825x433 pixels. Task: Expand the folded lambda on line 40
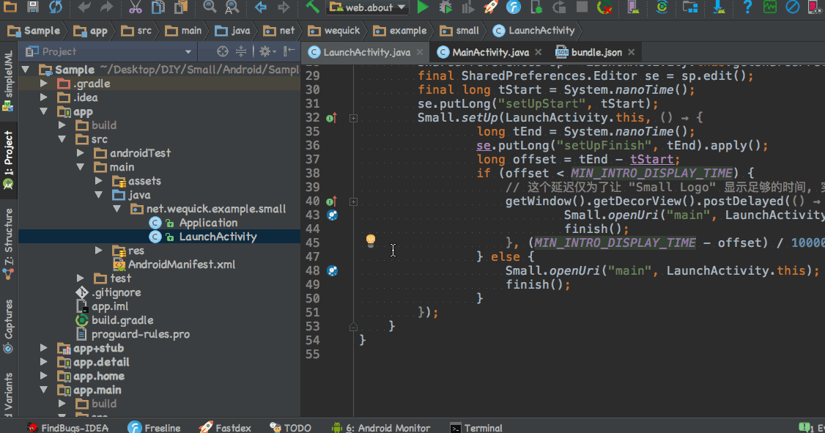click(x=354, y=201)
